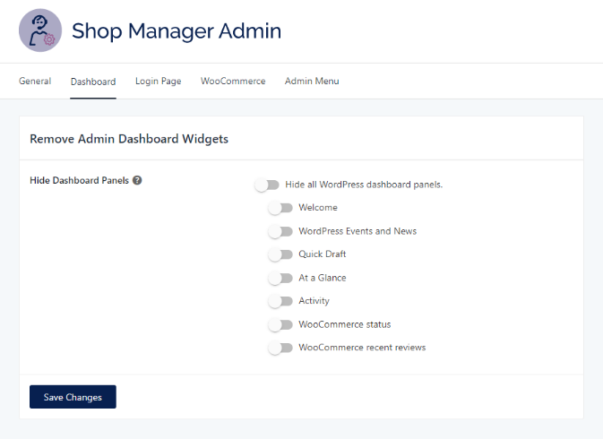Toggle WordPress Events and News switch
603x439 pixels.
tap(280, 231)
